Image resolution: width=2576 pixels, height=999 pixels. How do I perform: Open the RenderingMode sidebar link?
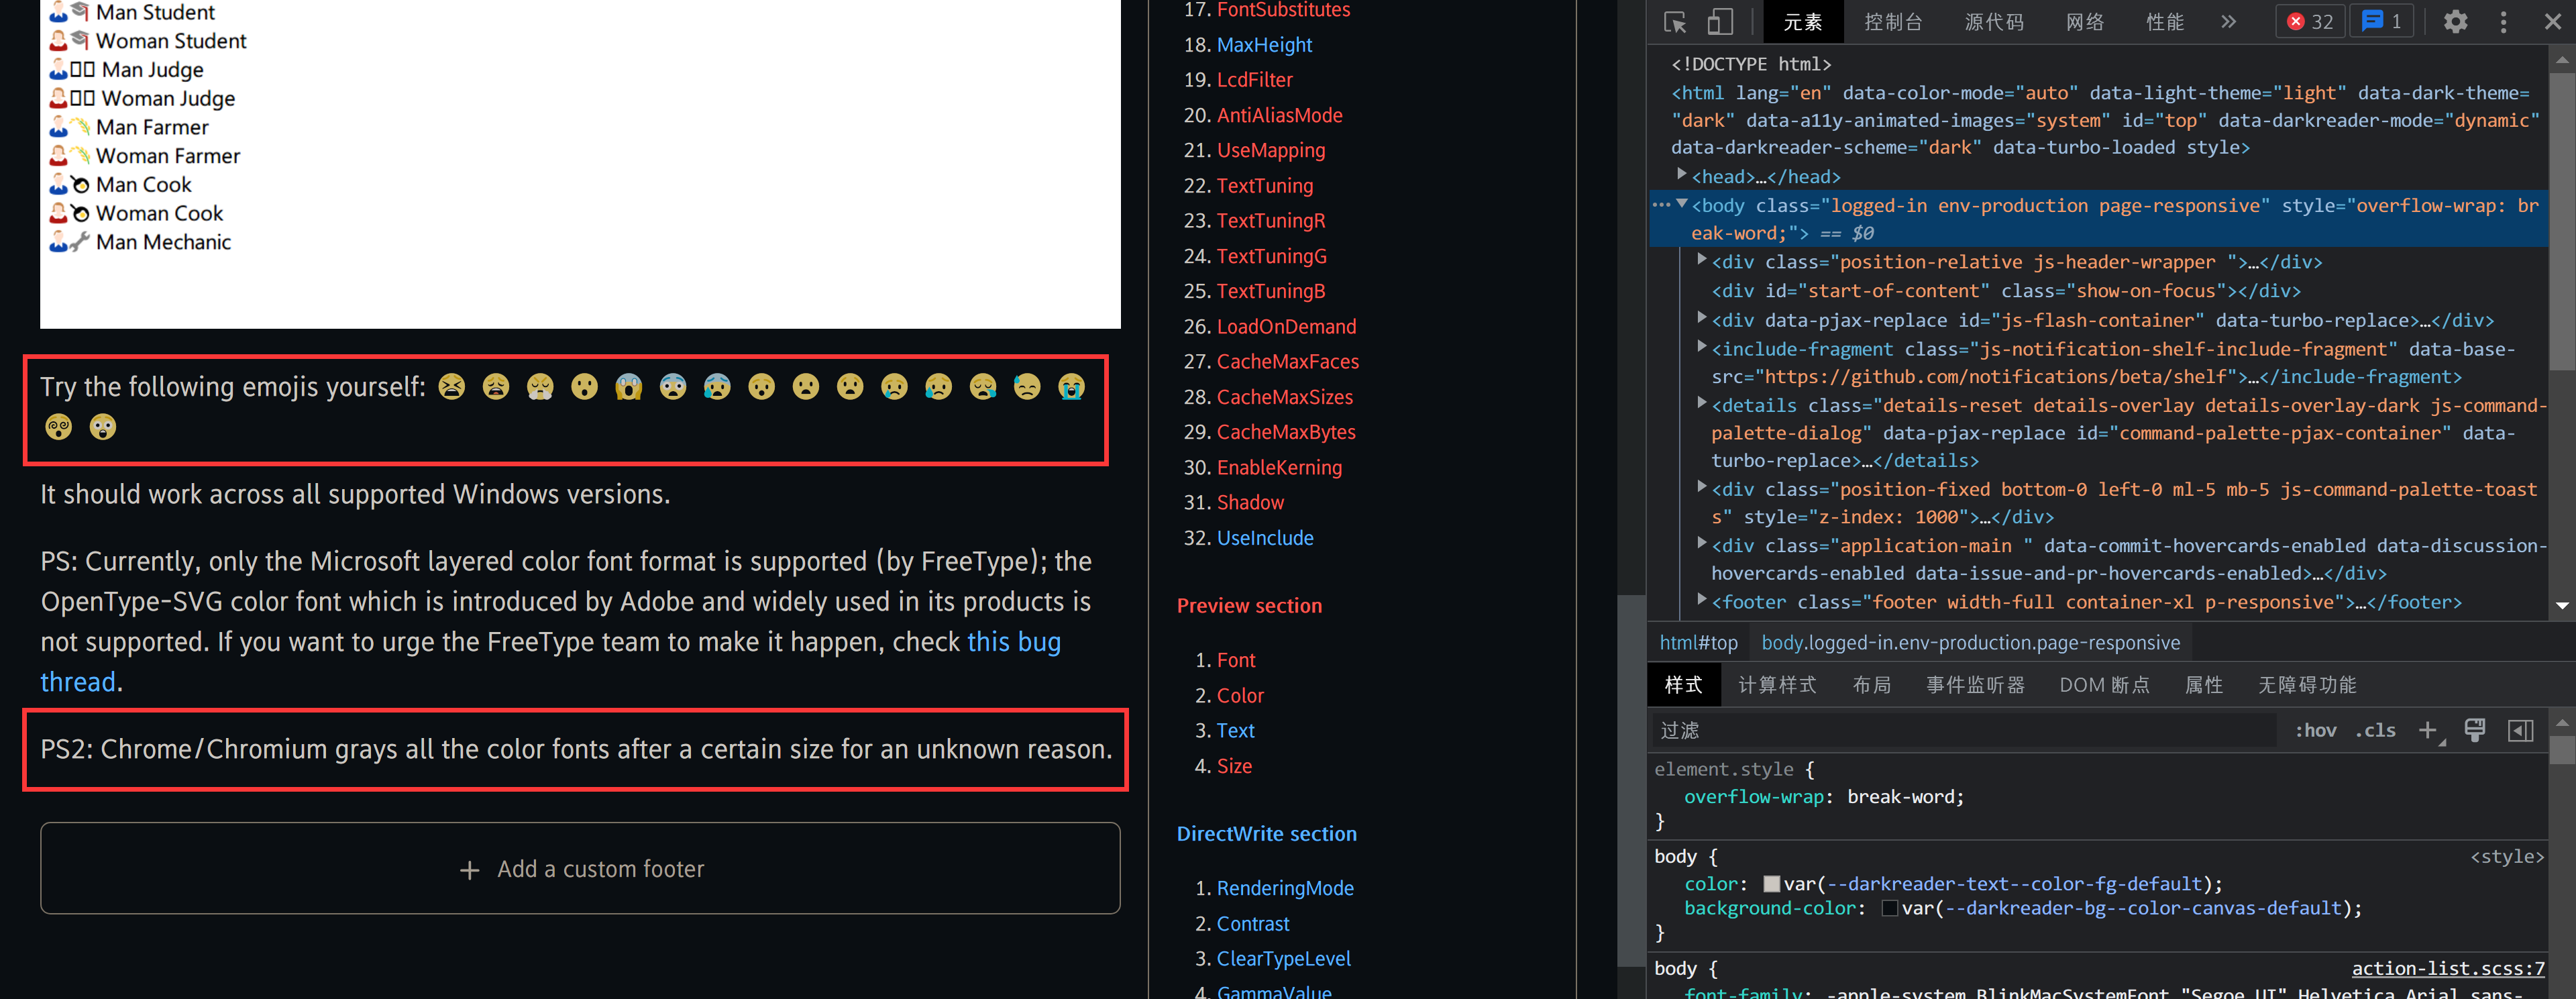pyautogui.click(x=1285, y=888)
